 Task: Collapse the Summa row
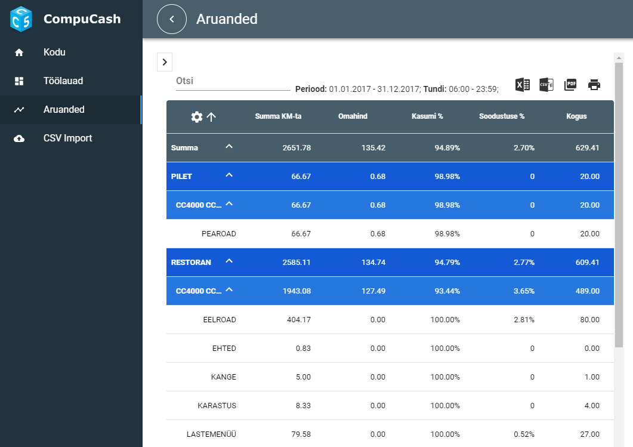(x=229, y=147)
